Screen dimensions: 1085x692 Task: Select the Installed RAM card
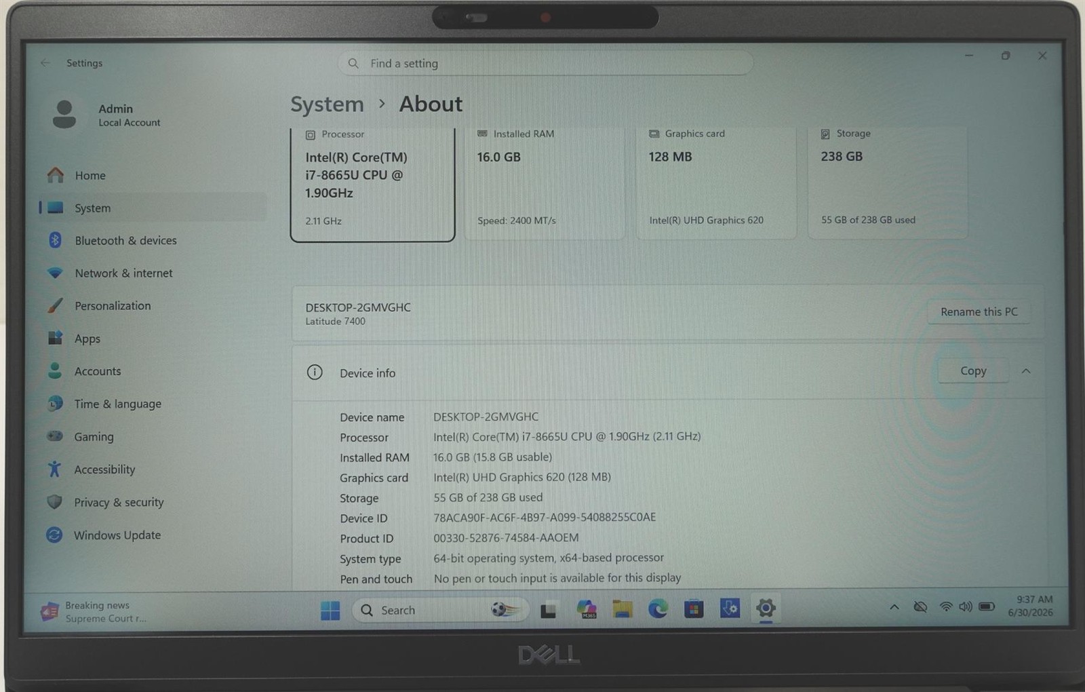tap(545, 182)
